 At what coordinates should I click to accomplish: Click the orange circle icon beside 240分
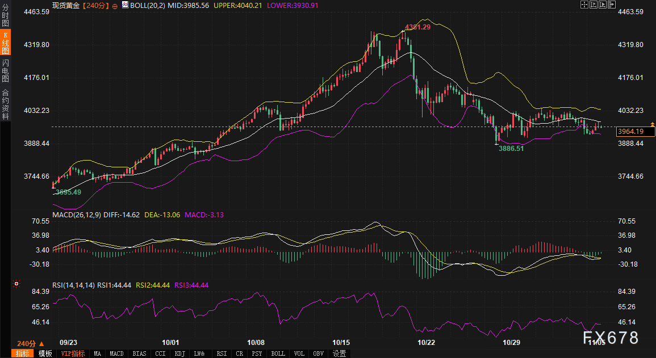[115, 5]
